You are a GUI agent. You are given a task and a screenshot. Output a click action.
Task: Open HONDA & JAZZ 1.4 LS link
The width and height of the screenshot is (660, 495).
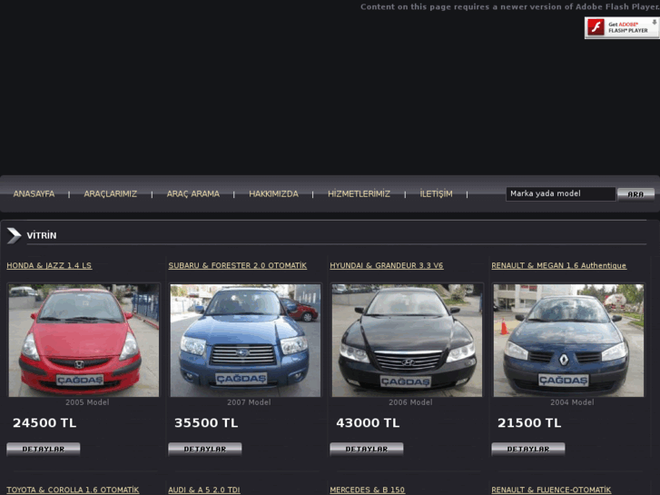[x=49, y=265]
